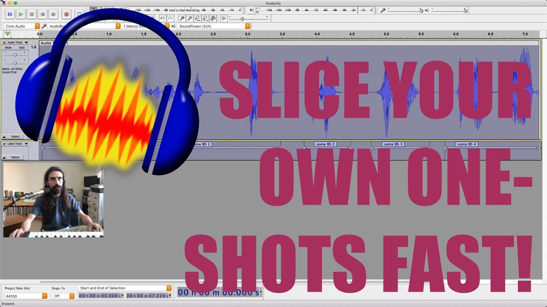Image resolution: width=547 pixels, height=307 pixels.
Task: Select the 'some BS 2' label
Action: (326, 144)
